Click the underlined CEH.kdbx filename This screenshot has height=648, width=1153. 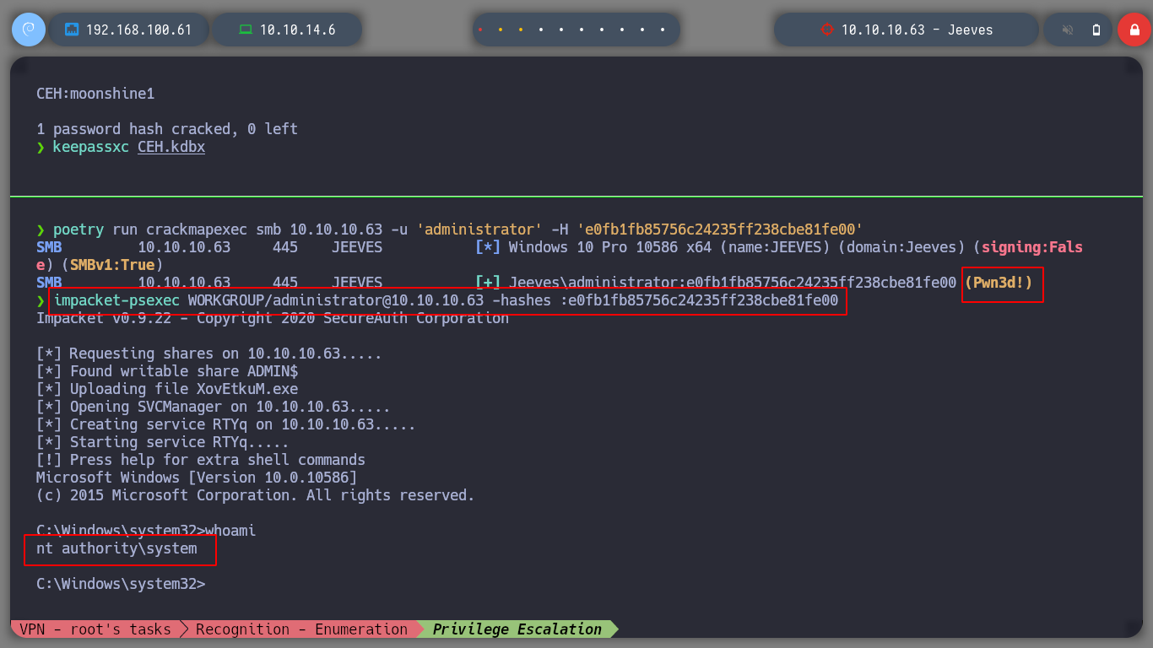pyautogui.click(x=171, y=147)
